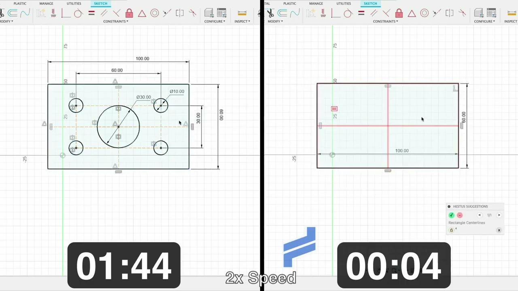Select the Parallel constraint in right pane
The width and height of the screenshot is (518, 291).
(374, 13)
